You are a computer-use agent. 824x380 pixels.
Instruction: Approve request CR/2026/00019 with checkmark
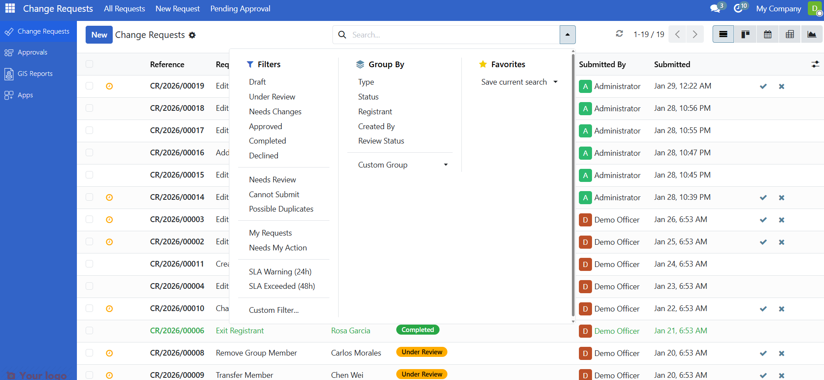tap(763, 86)
